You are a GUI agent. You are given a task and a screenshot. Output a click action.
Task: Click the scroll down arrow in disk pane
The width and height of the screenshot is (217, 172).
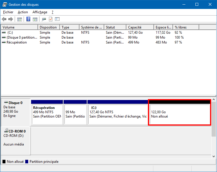pos(214,156)
